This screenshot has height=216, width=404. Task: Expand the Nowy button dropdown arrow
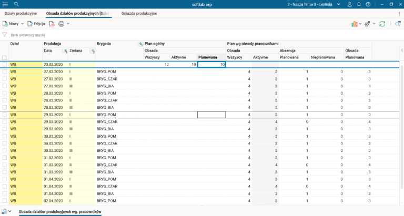pos(23,24)
